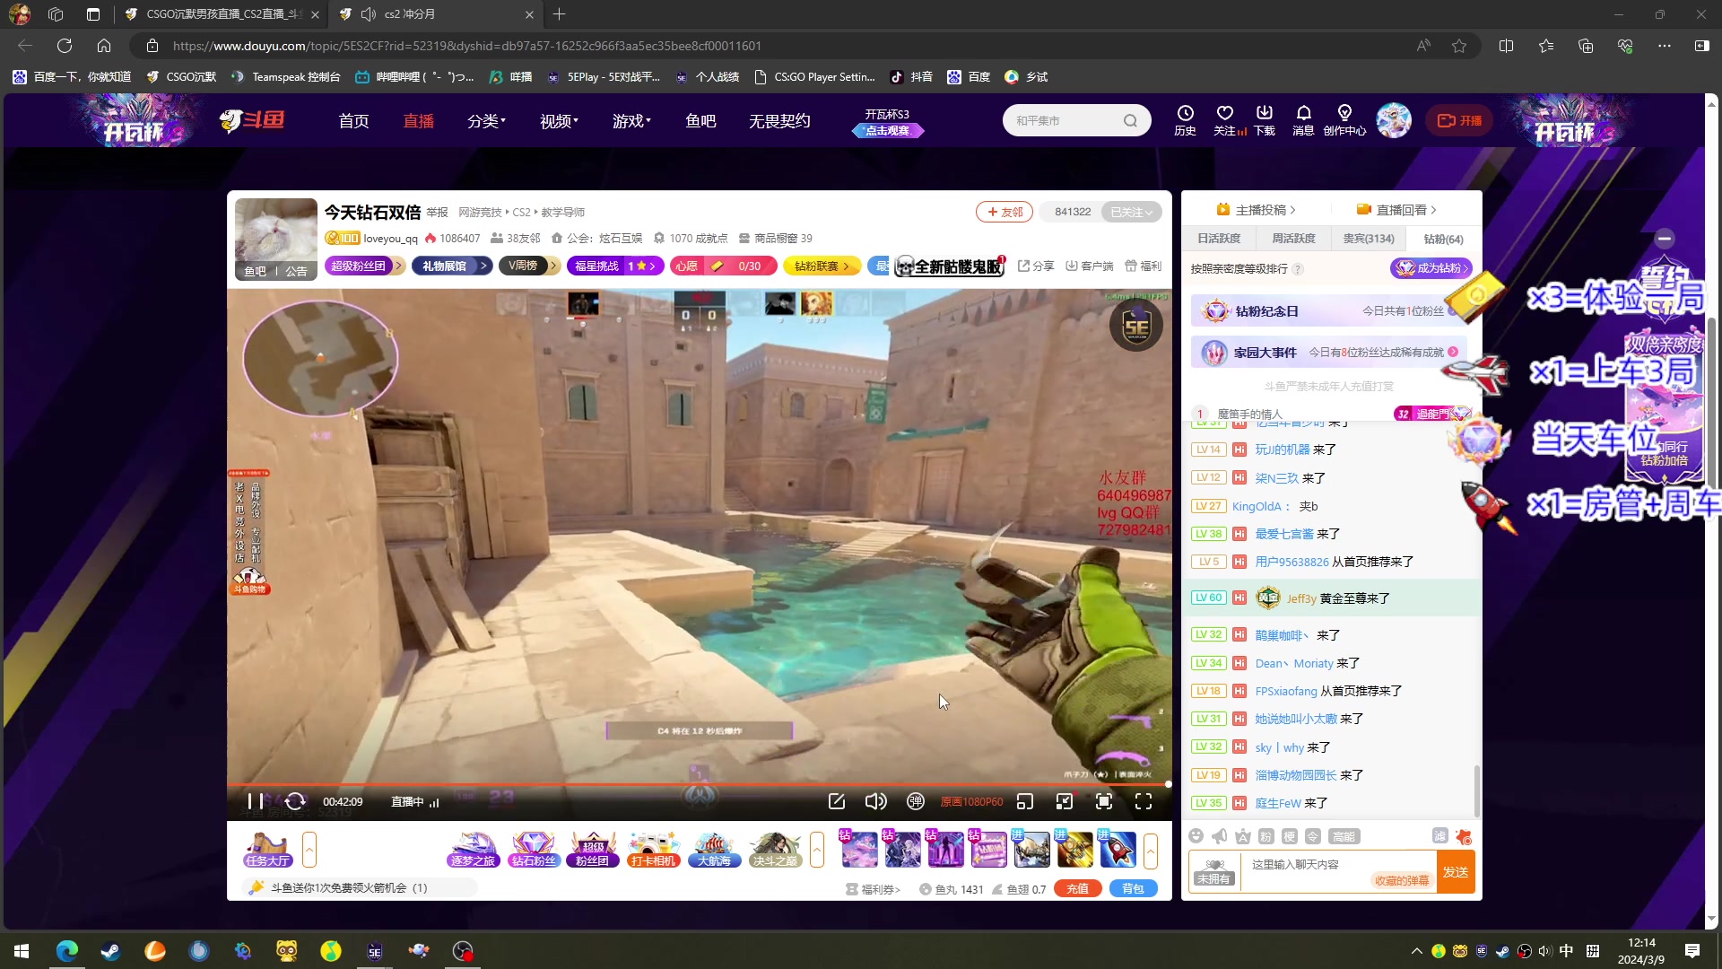The height and width of the screenshot is (969, 1722).
Task: Reload the stream with the refresh icon
Action: coord(295,801)
